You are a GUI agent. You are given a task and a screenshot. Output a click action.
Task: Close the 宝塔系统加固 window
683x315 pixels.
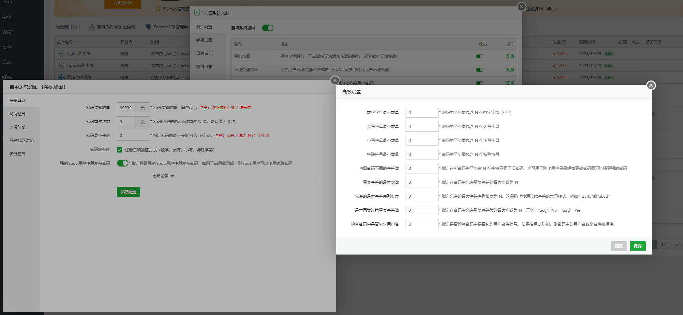tap(522, 6)
